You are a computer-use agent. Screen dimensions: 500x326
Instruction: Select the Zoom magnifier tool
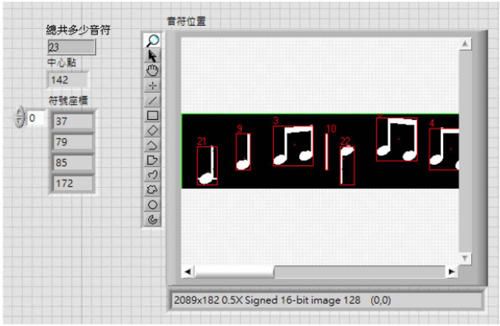152,41
